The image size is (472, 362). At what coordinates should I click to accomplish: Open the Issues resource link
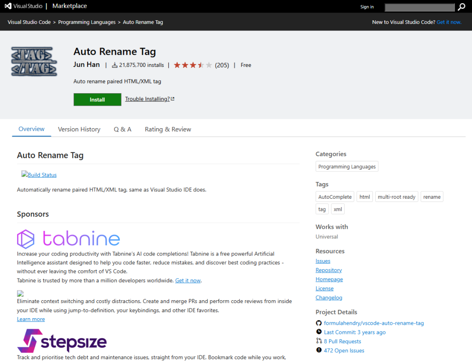[323, 261]
